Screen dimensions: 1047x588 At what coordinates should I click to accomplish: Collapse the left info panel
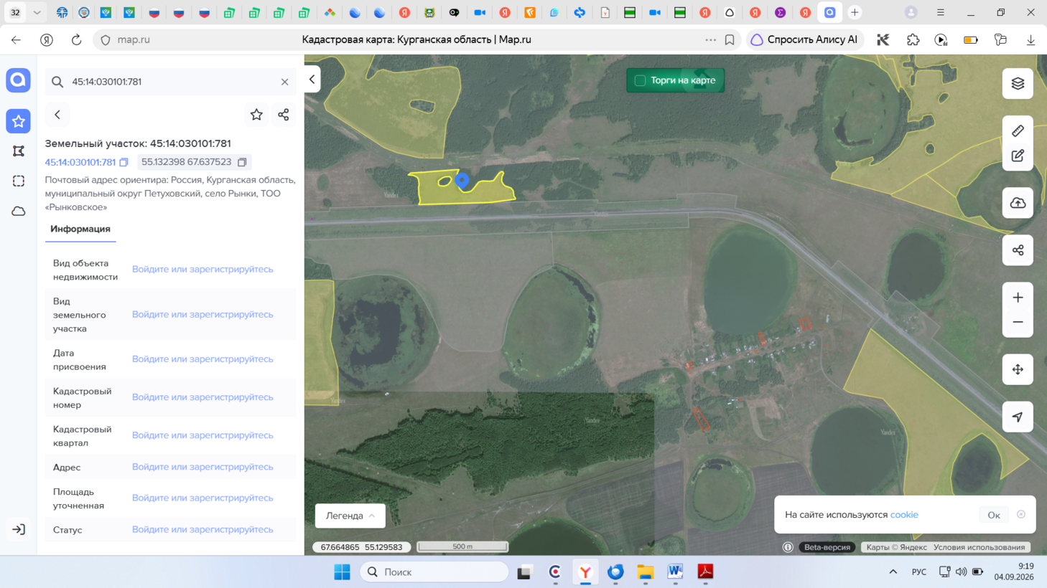(x=312, y=80)
